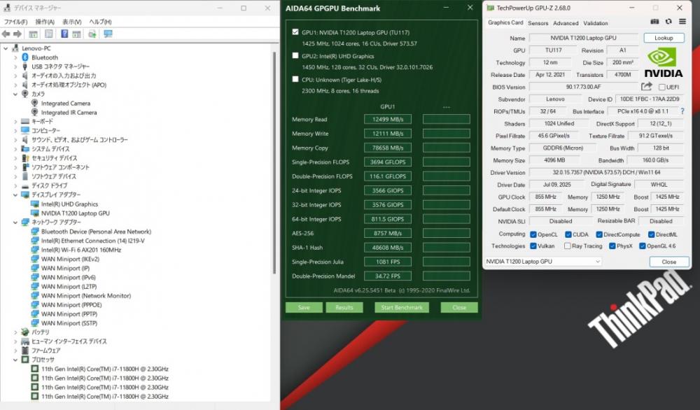
Task: Click the Show/Hide console tree toolbar icon
Action: (33, 34)
